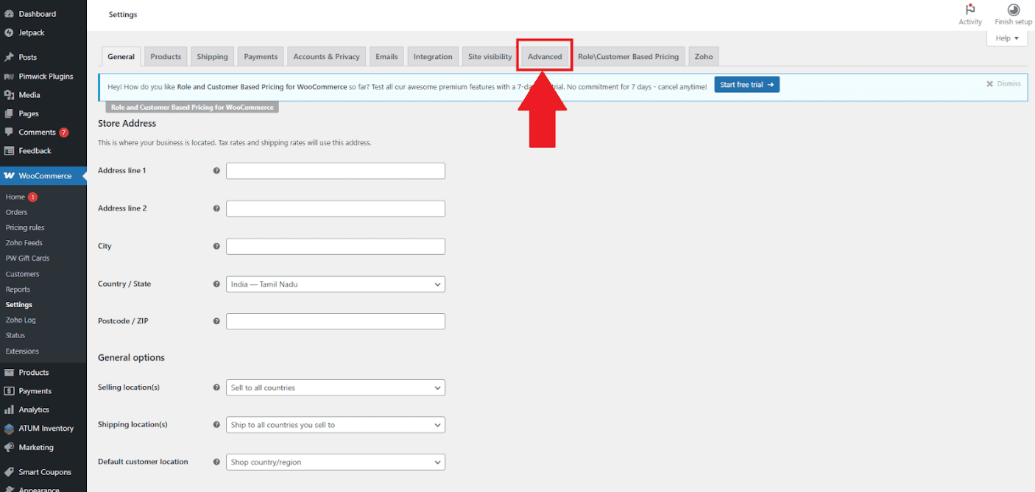1035x492 pixels.
Task: Open Comments from the sidebar icon
Action: coord(9,133)
